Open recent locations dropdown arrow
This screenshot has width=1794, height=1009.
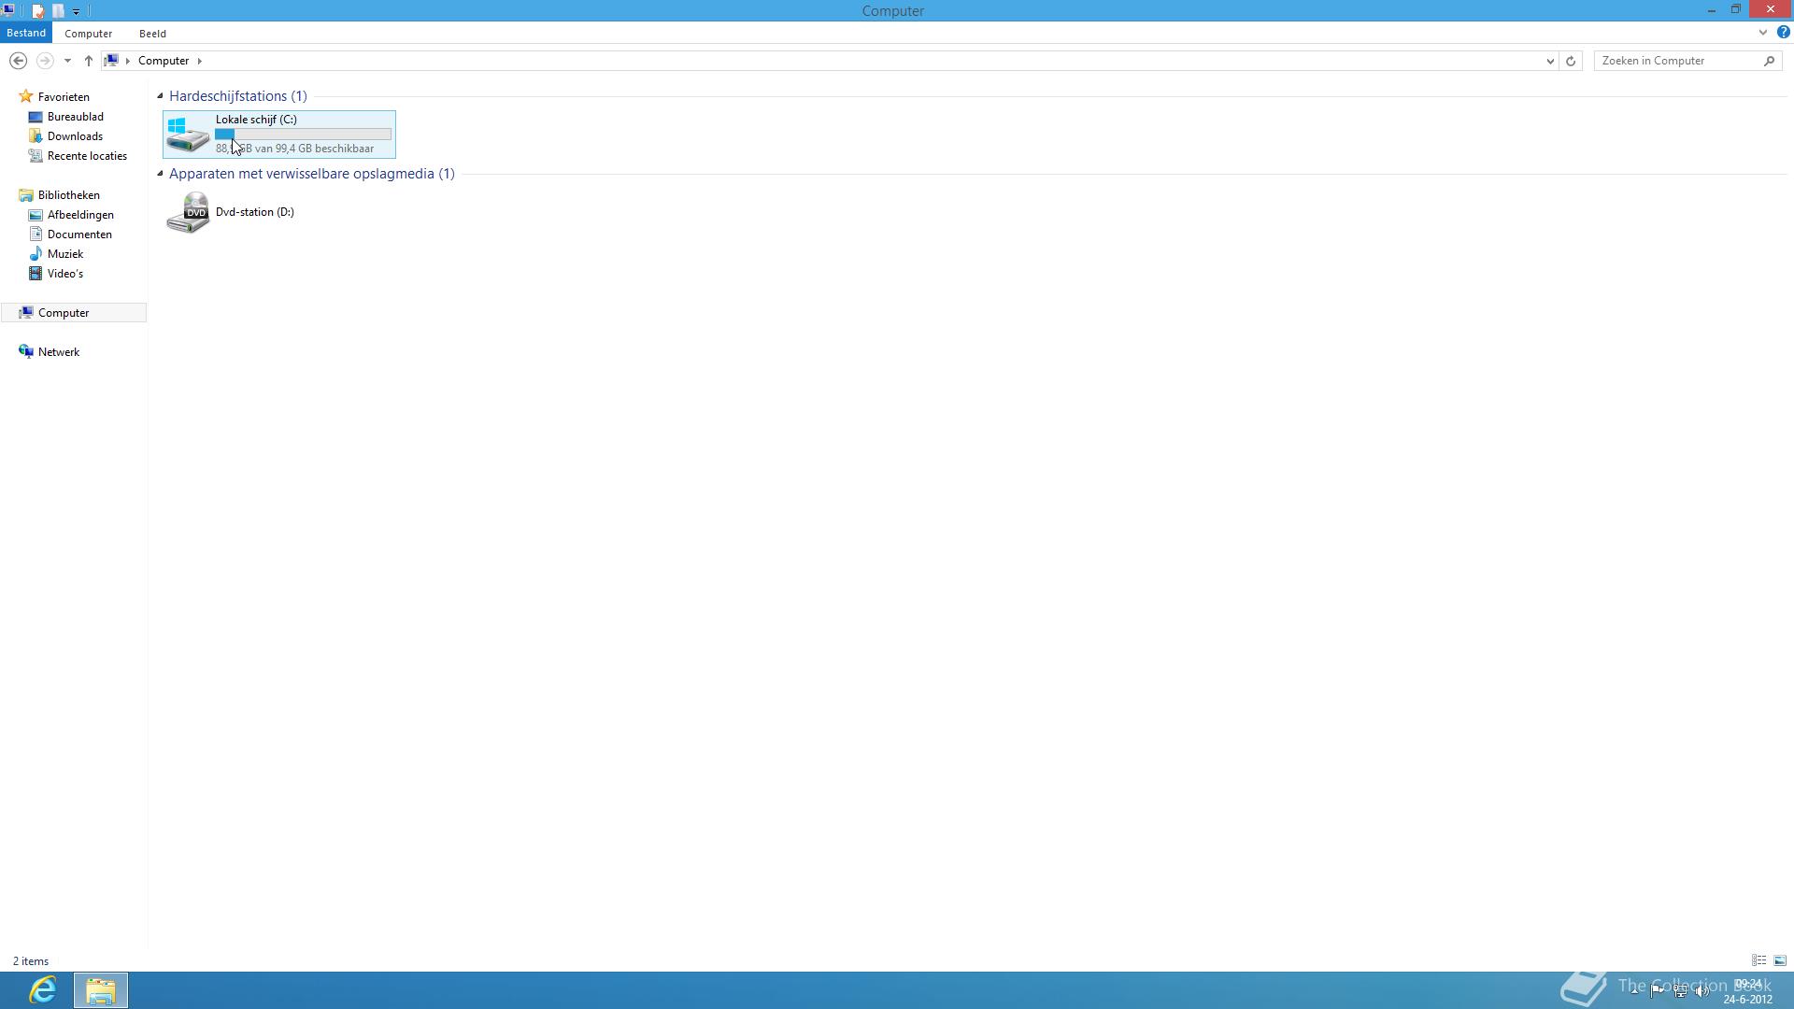[x=67, y=61]
